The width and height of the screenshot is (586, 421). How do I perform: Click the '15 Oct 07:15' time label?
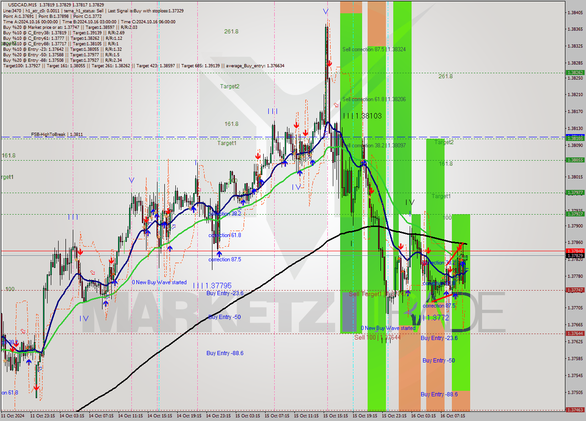click(278, 416)
